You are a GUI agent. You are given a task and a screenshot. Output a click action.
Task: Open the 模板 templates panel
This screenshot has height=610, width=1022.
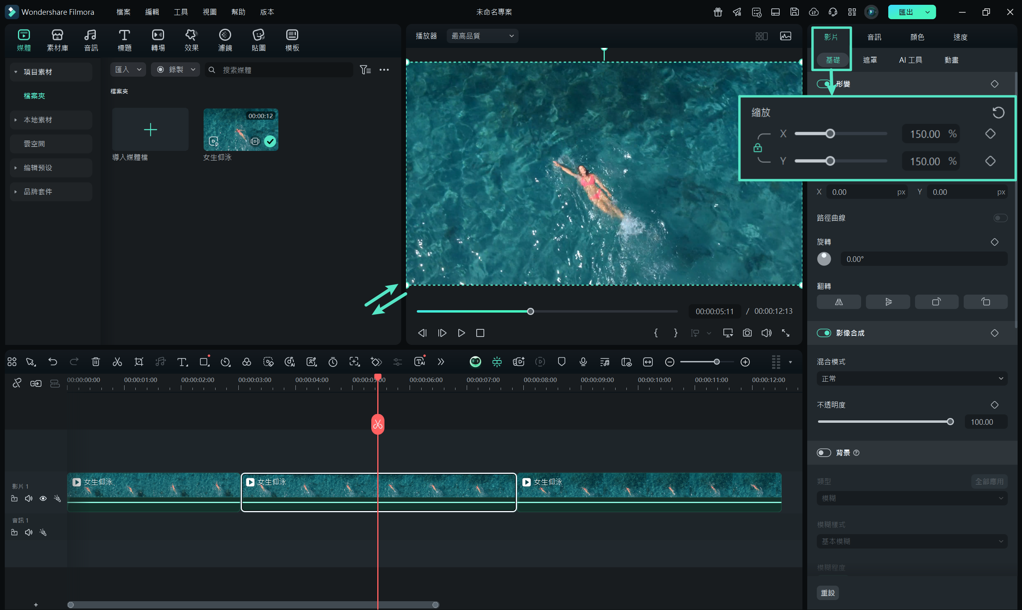(x=292, y=40)
